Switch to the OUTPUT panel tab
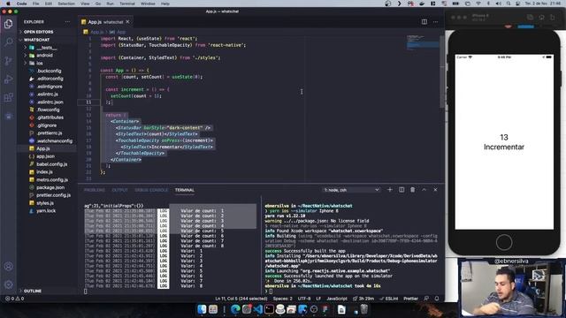 [x=119, y=190]
